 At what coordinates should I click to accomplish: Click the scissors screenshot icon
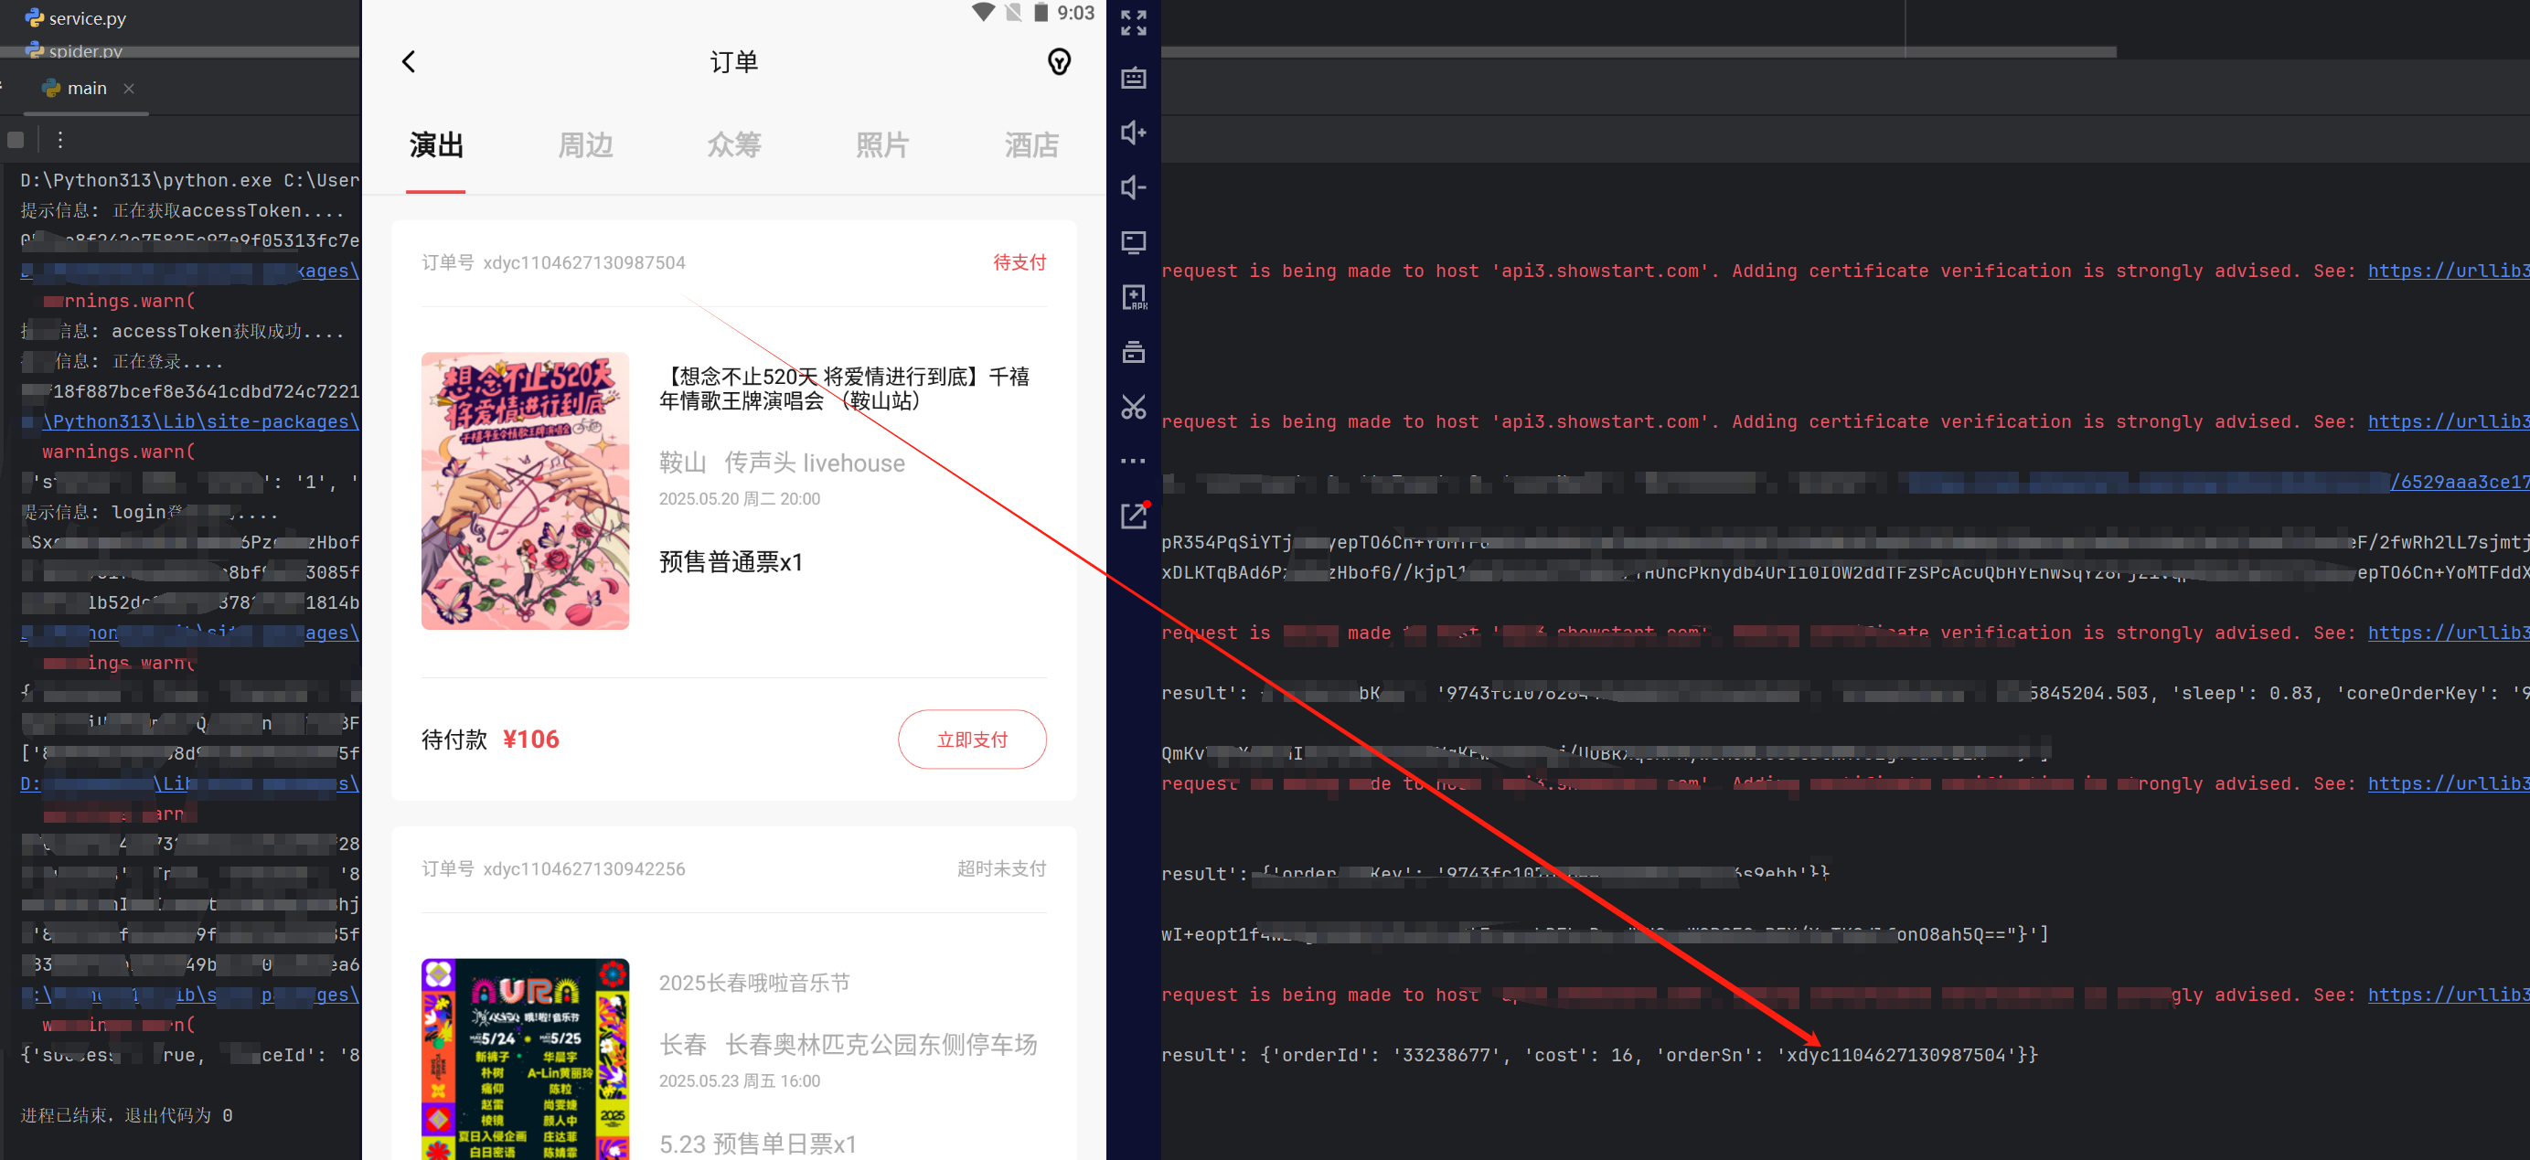click(x=1134, y=407)
